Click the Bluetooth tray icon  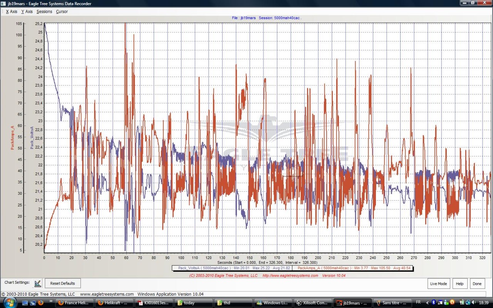pos(433,303)
